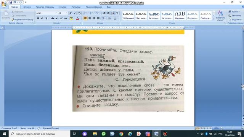Align text right
Viewport: 244px width, 137px height.
coord(94,18)
